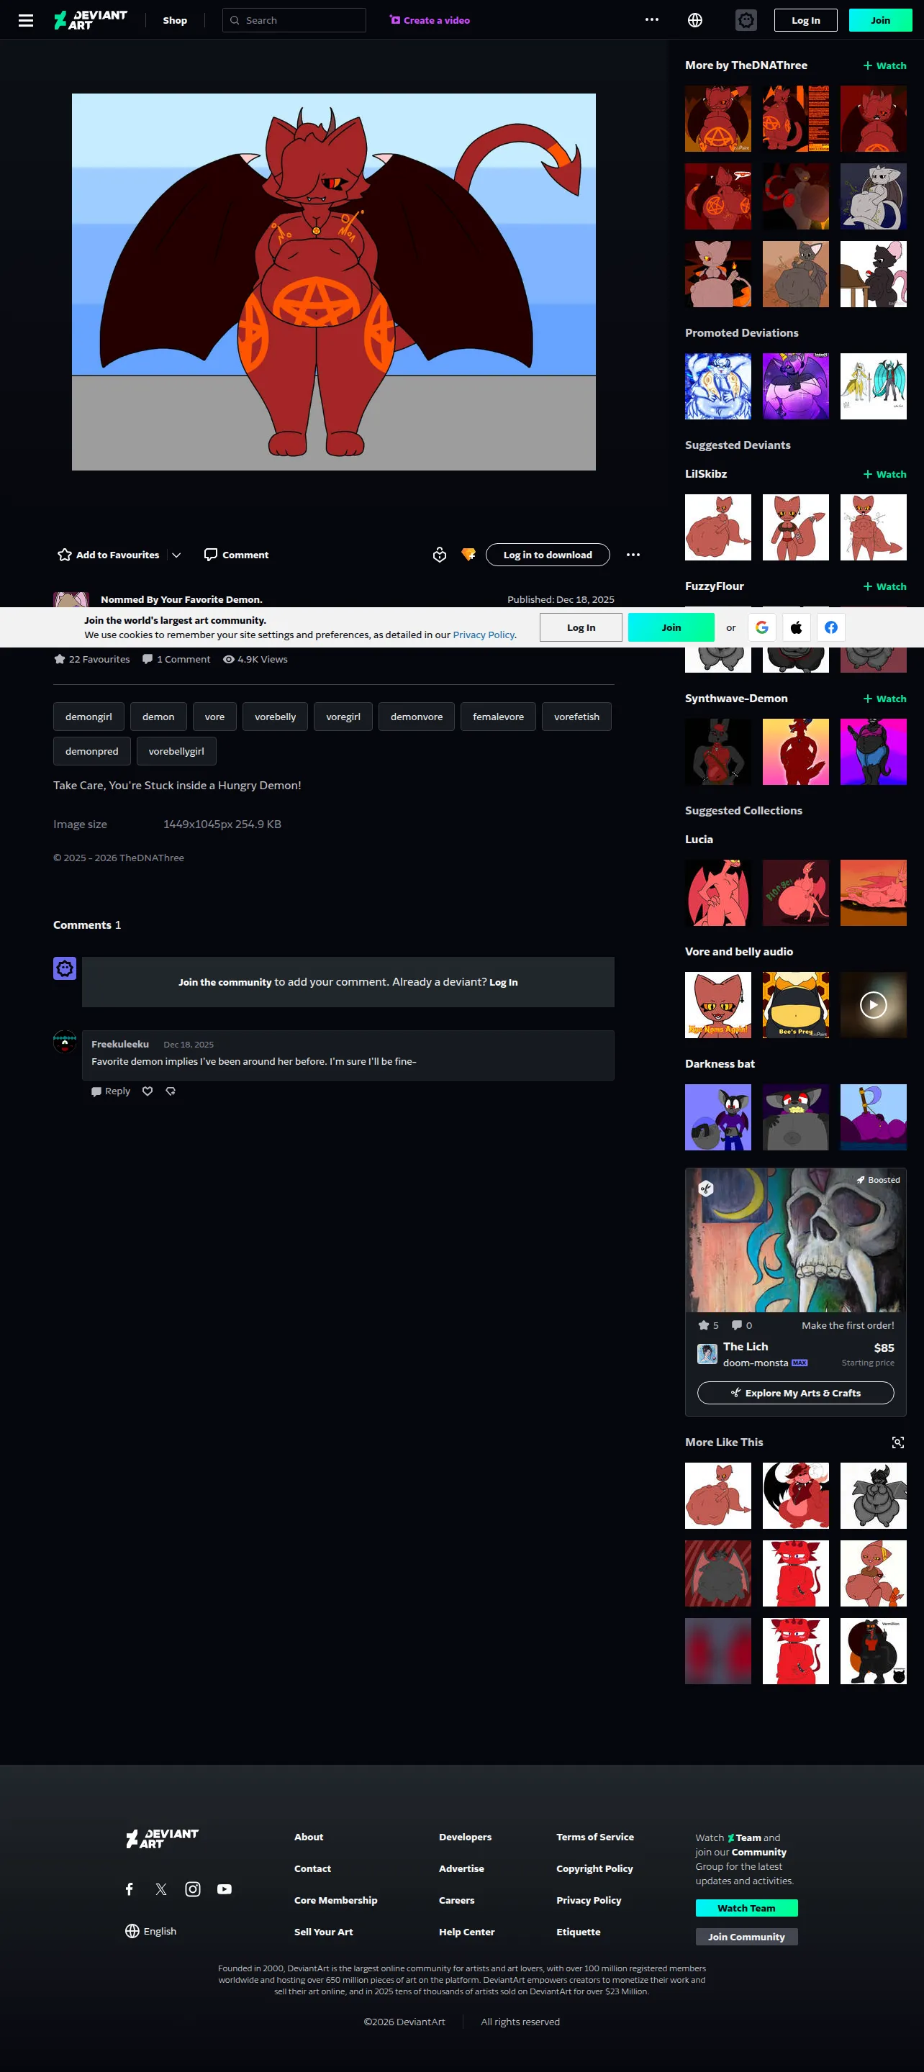
Task: Open the avatar theme menu in header
Action: pyautogui.click(x=746, y=20)
